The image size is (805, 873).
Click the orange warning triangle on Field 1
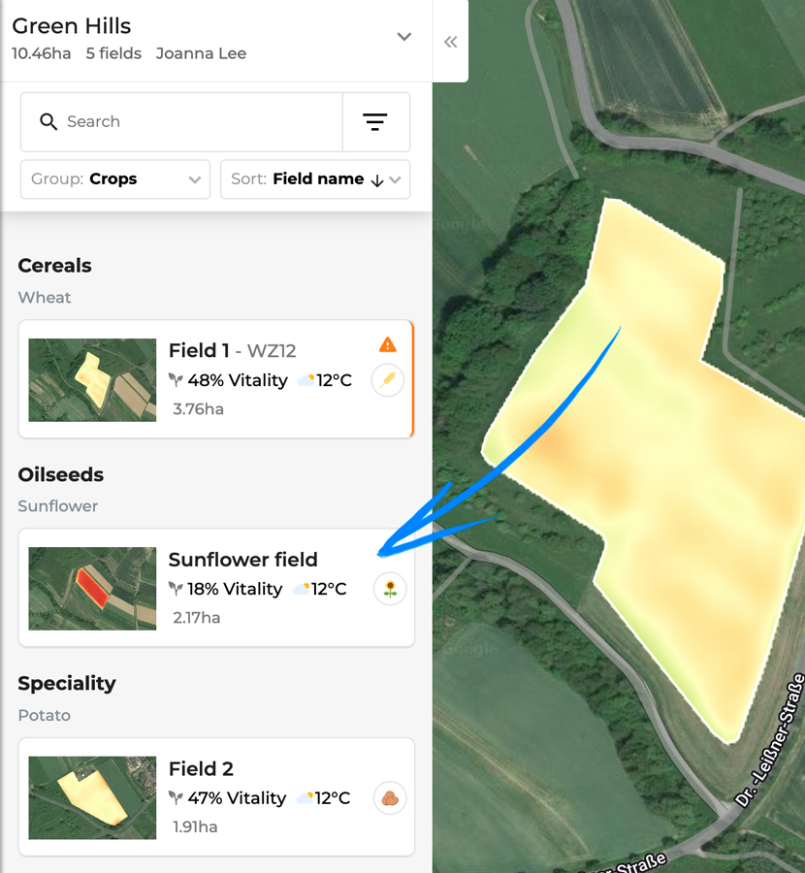click(388, 344)
